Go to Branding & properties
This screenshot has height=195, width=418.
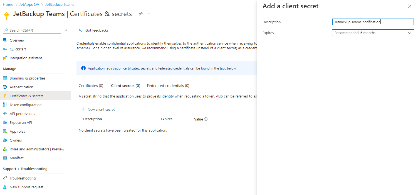click(x=28, y=78)
